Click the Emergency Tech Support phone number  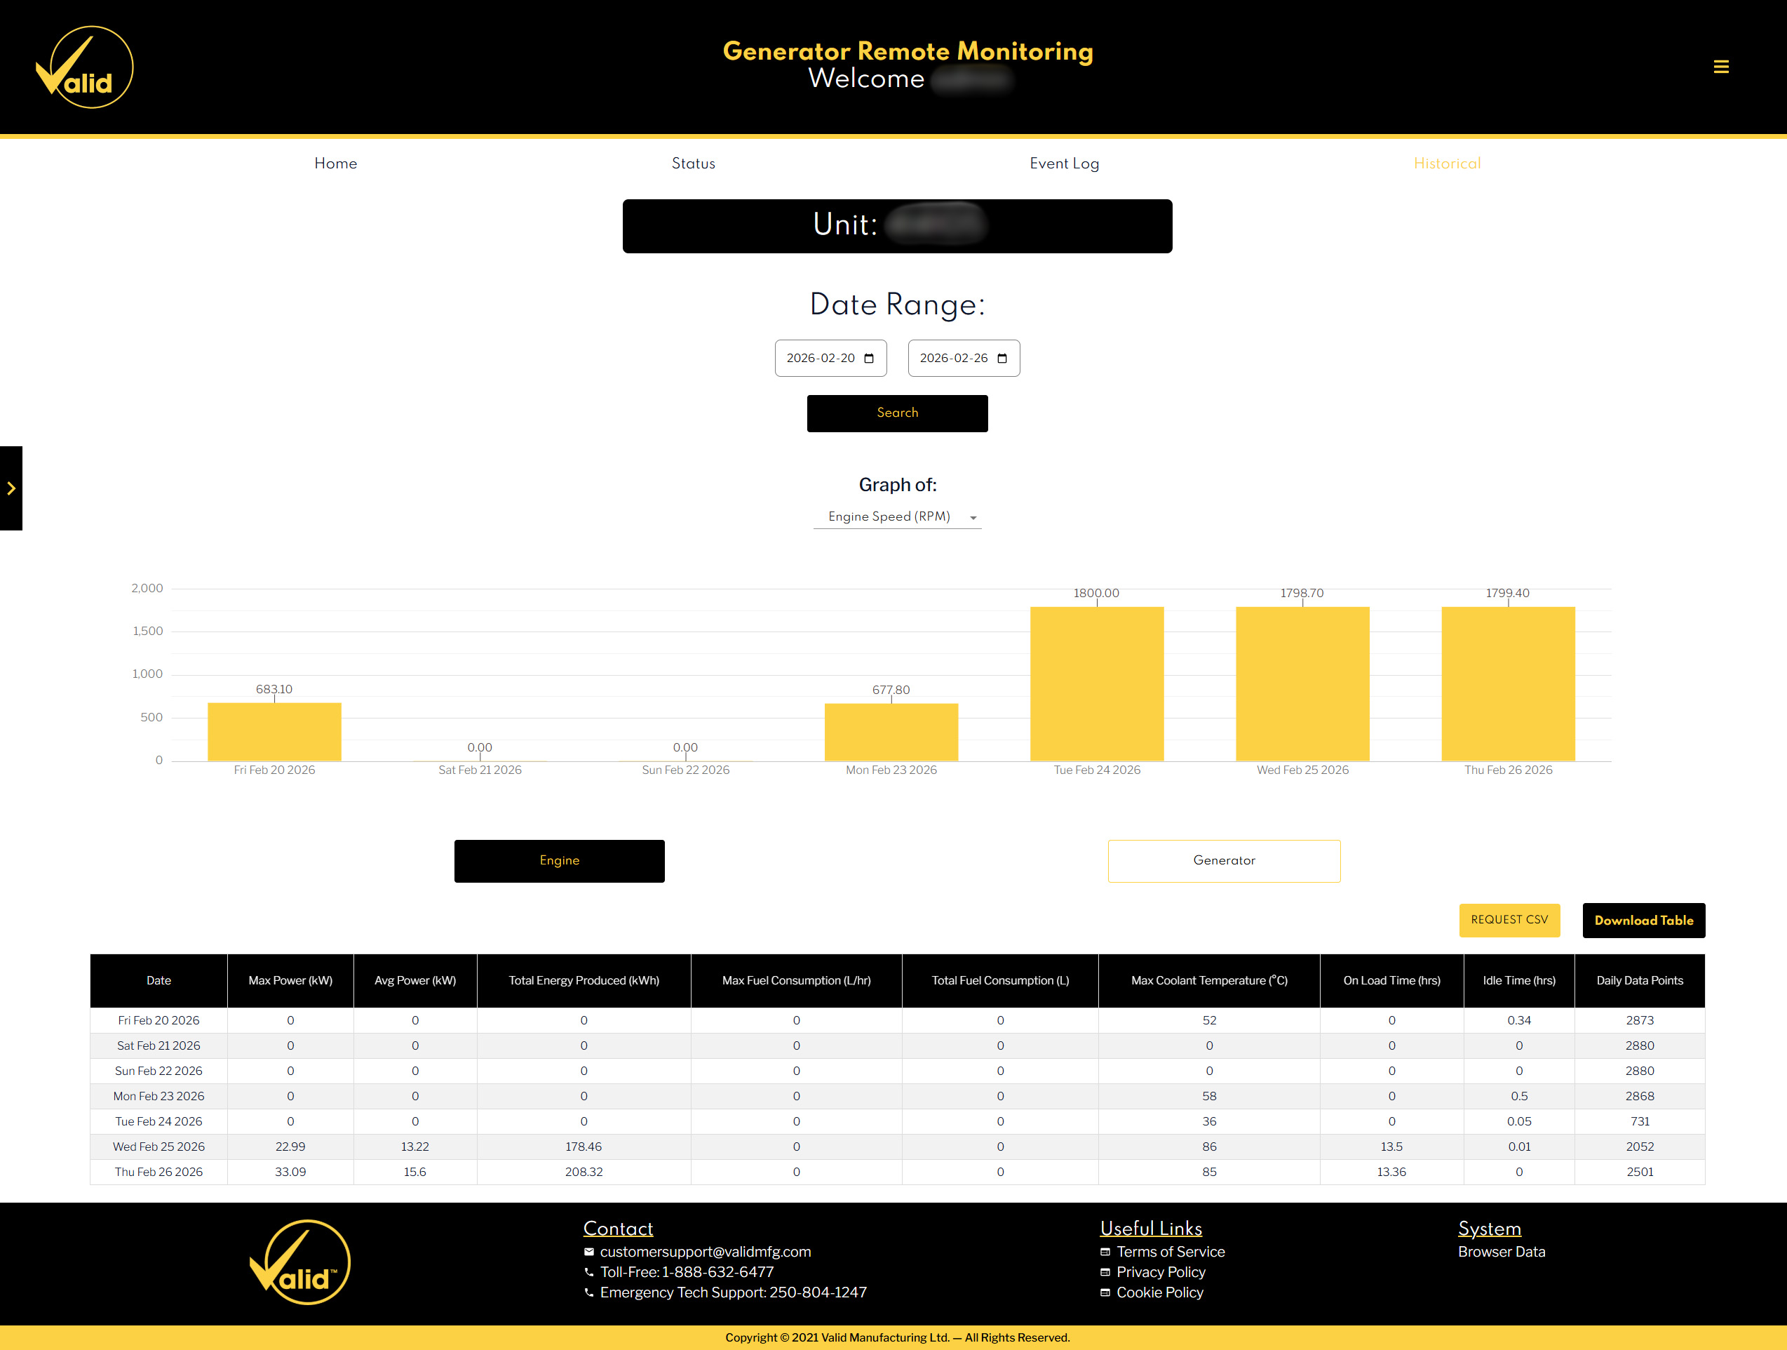(817, 1292)
